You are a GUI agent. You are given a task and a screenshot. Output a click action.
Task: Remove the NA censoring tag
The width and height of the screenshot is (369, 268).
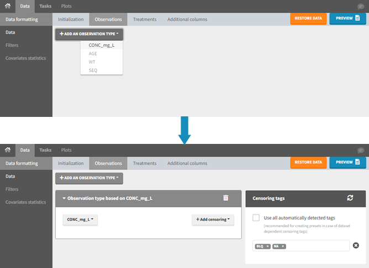(283, 246)
